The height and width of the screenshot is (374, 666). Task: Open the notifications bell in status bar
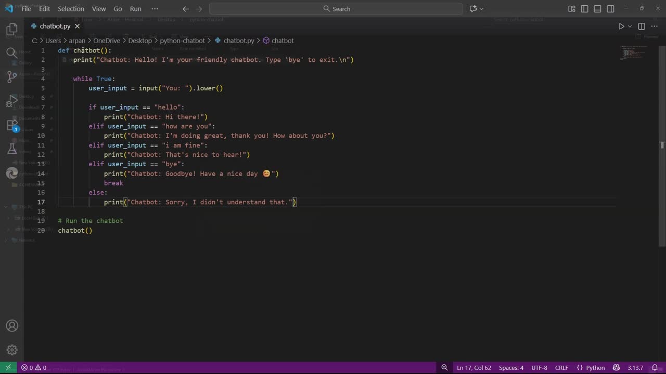tap(655, 368)
